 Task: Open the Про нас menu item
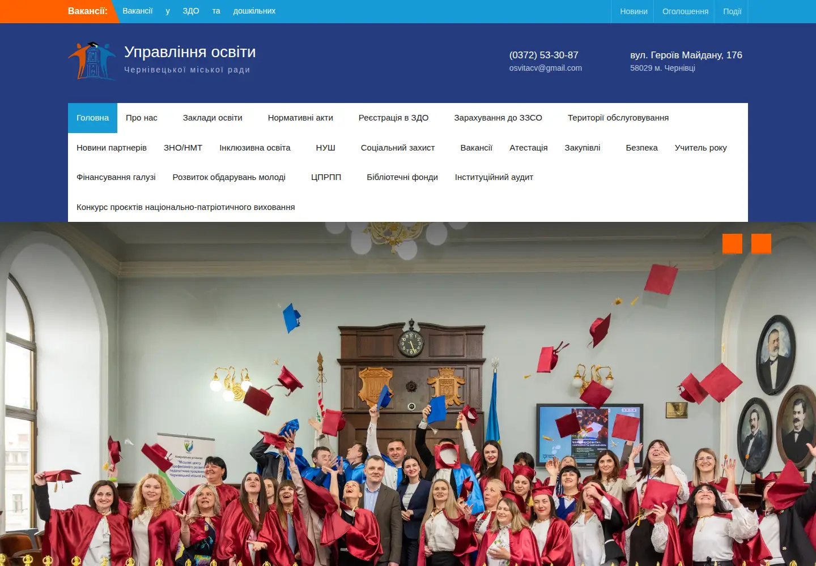[142, 118]
